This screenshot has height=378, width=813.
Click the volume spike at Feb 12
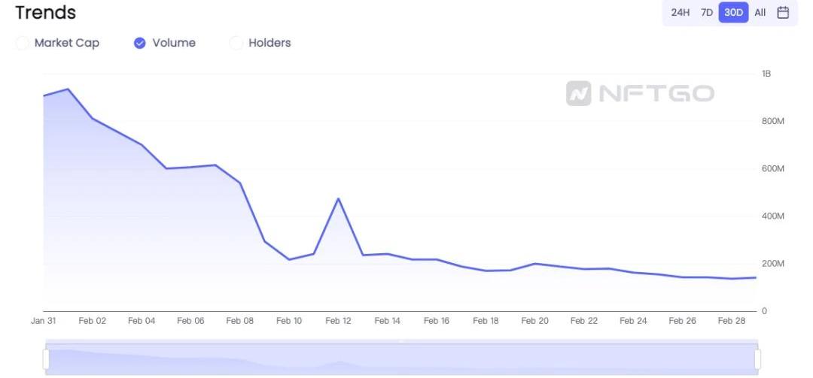pos(339,198)
